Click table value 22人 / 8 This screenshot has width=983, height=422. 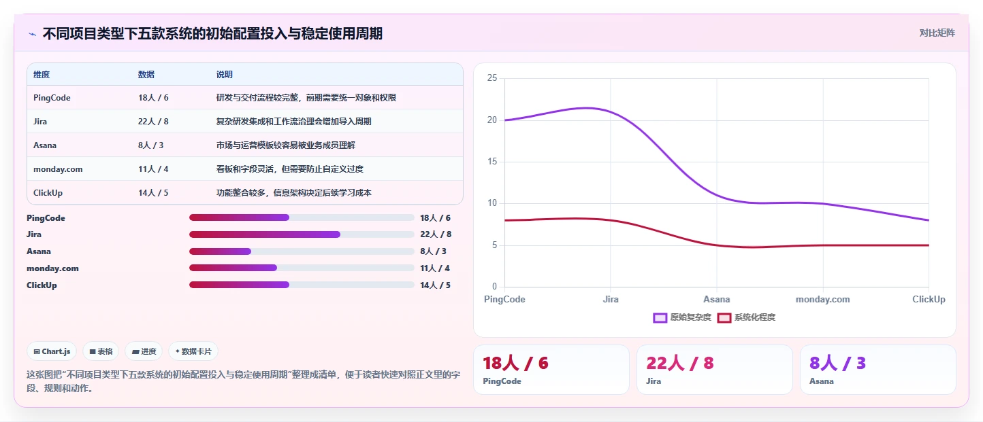click(153, 122)
